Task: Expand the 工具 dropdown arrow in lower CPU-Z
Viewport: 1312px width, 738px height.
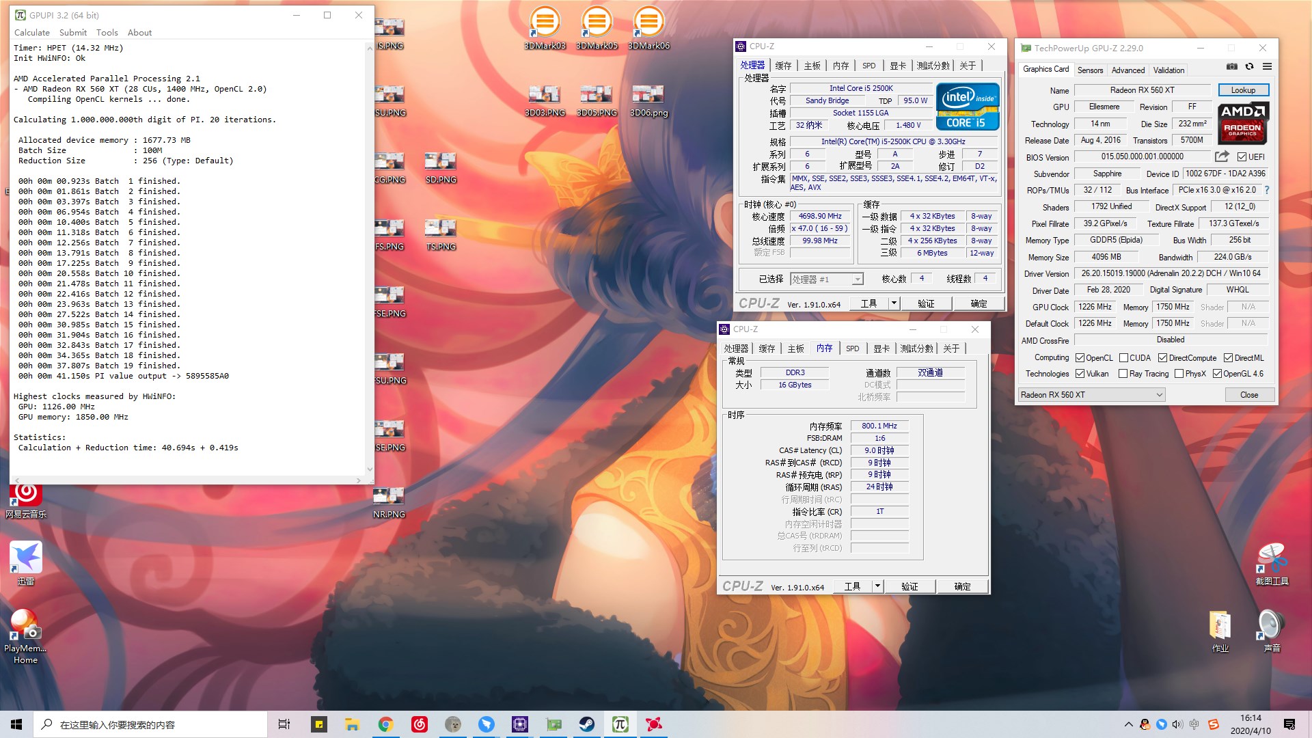Action: [877, 586]
